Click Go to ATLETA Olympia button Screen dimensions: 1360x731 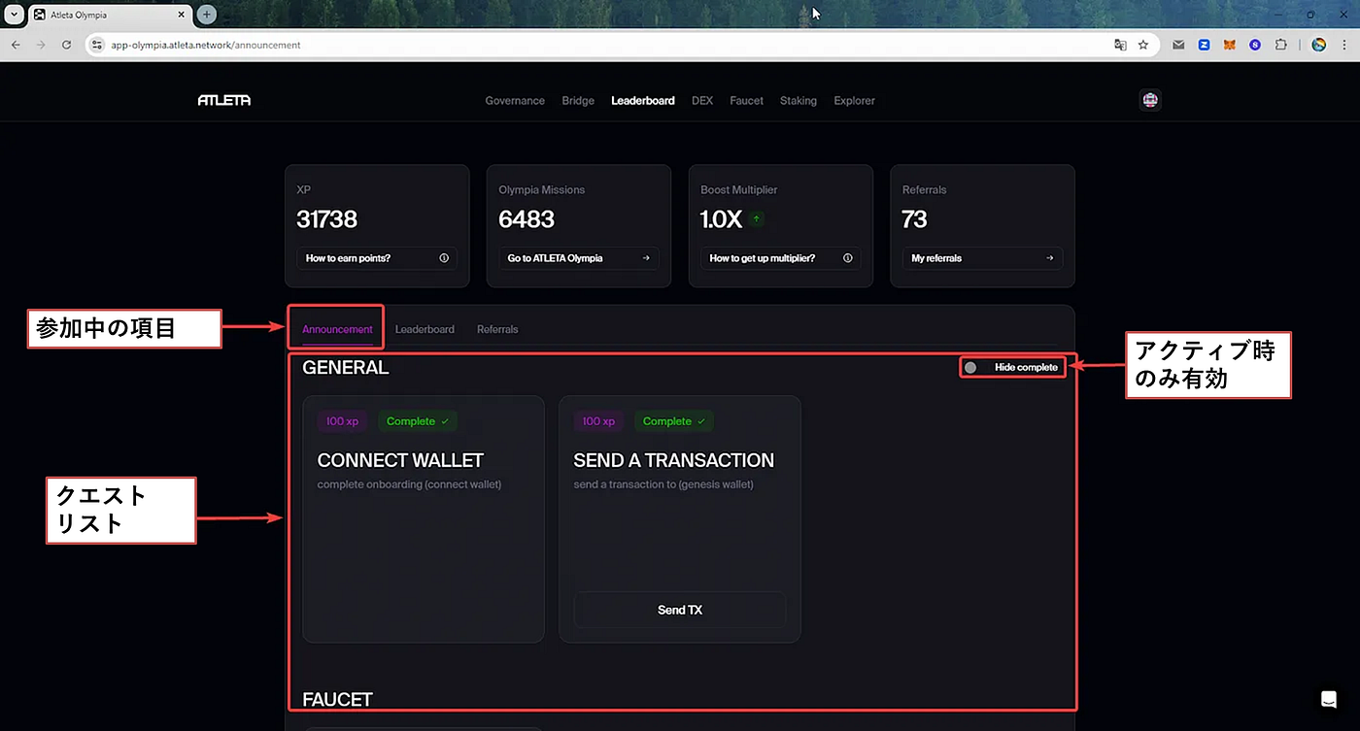pyautogui.click(x=579, y=258)
